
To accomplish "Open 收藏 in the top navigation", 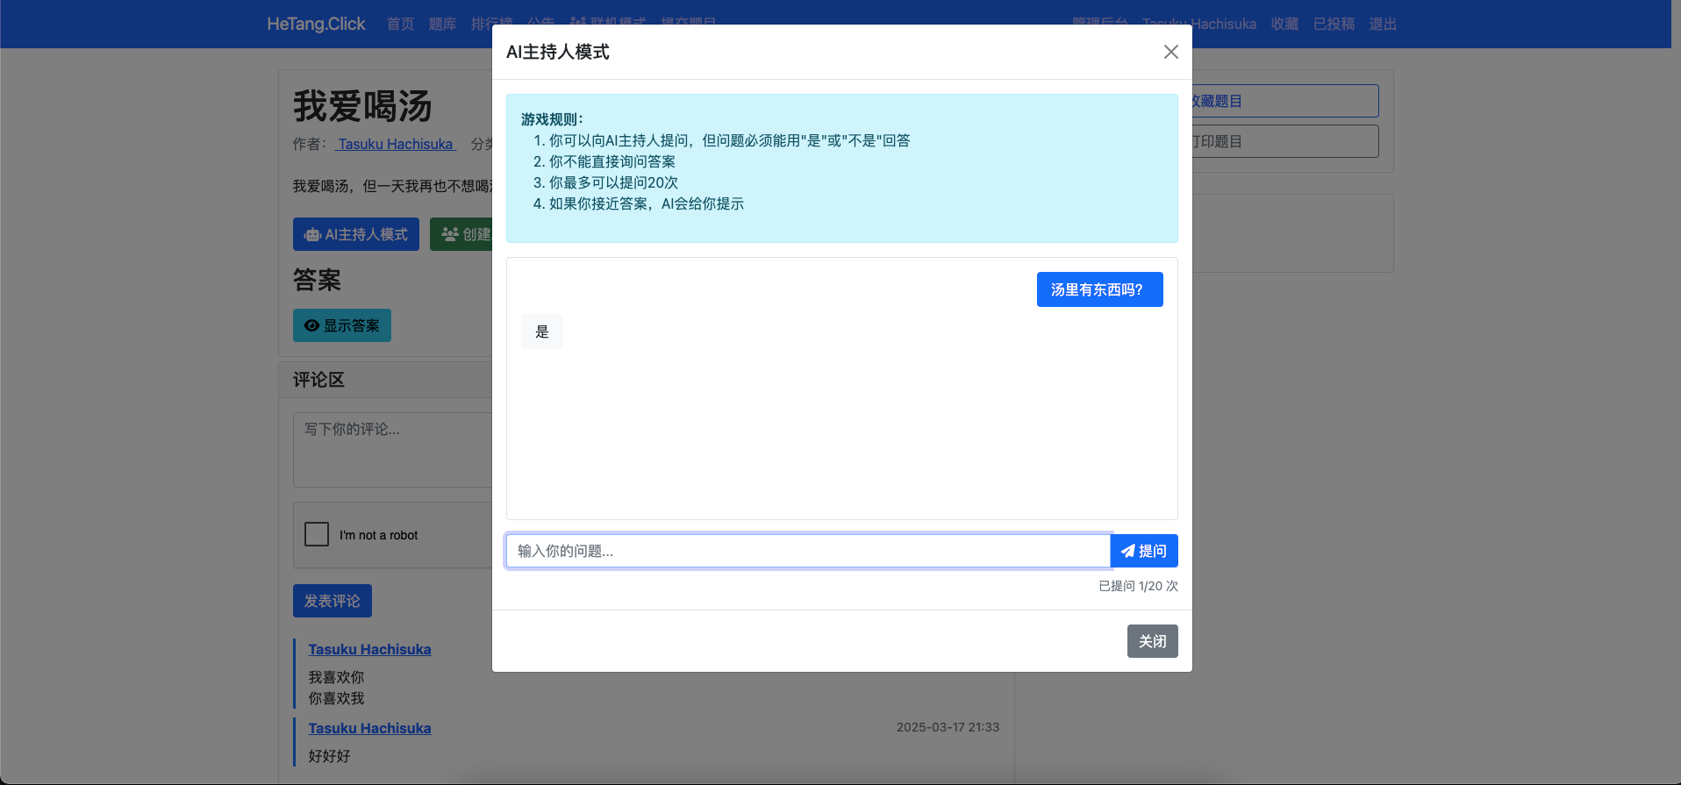I will coord(1284,24).
